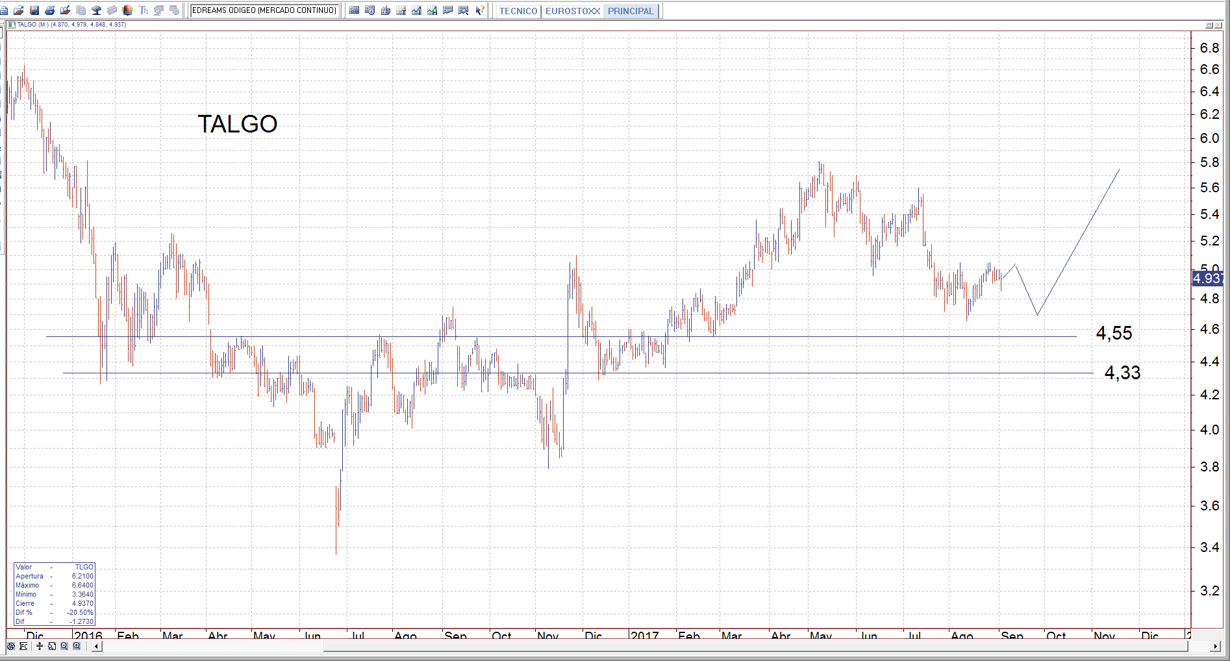Click the line chart icon in toolbar

pyautogui.click(x=416, y=10)
